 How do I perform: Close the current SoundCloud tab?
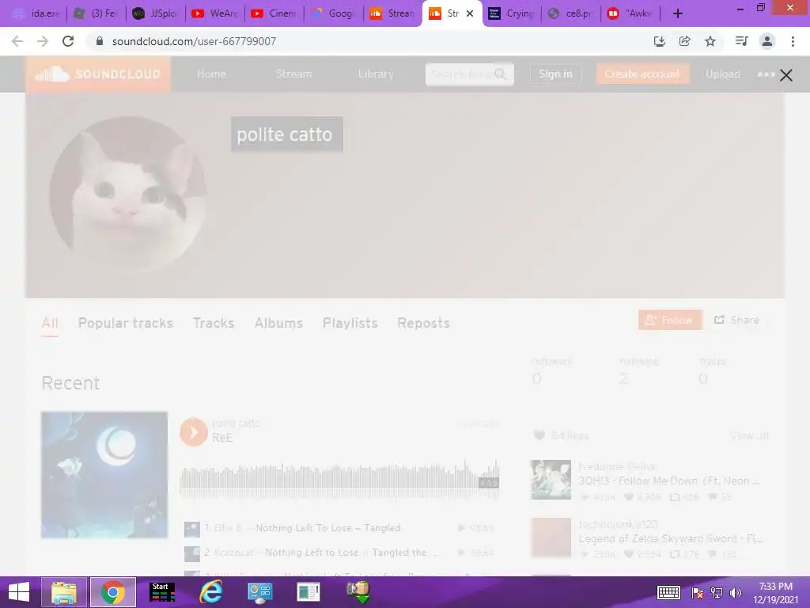pos(470,14)
